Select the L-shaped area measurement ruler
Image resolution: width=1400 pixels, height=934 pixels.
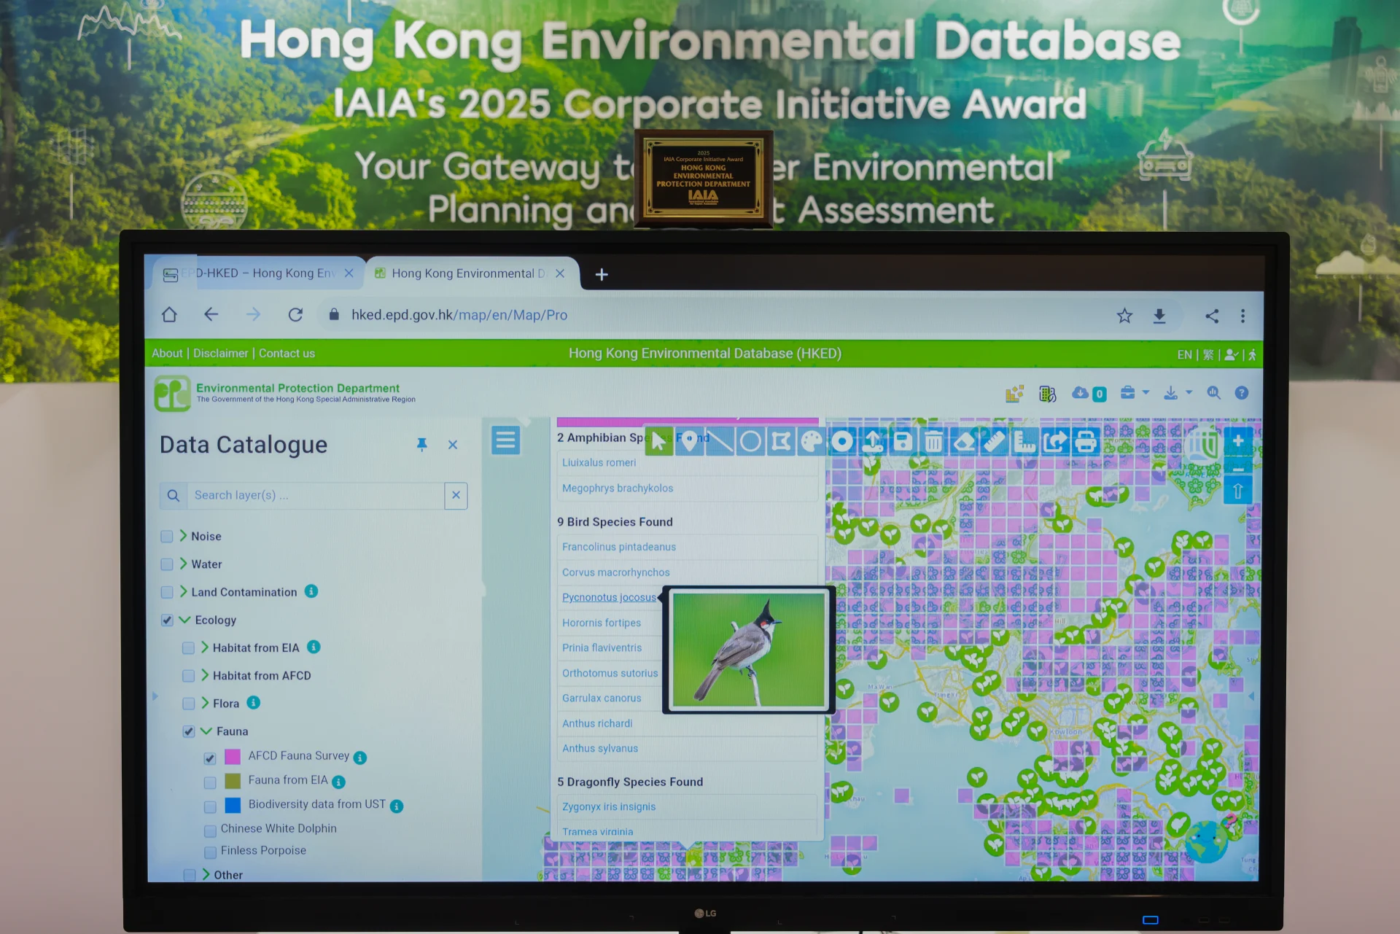point(1025,441)
